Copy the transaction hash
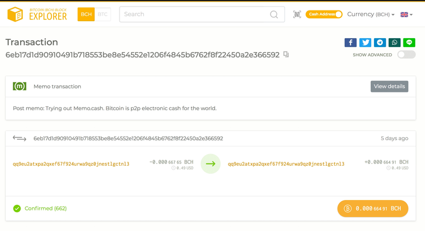425x231 pixels. 286,54
